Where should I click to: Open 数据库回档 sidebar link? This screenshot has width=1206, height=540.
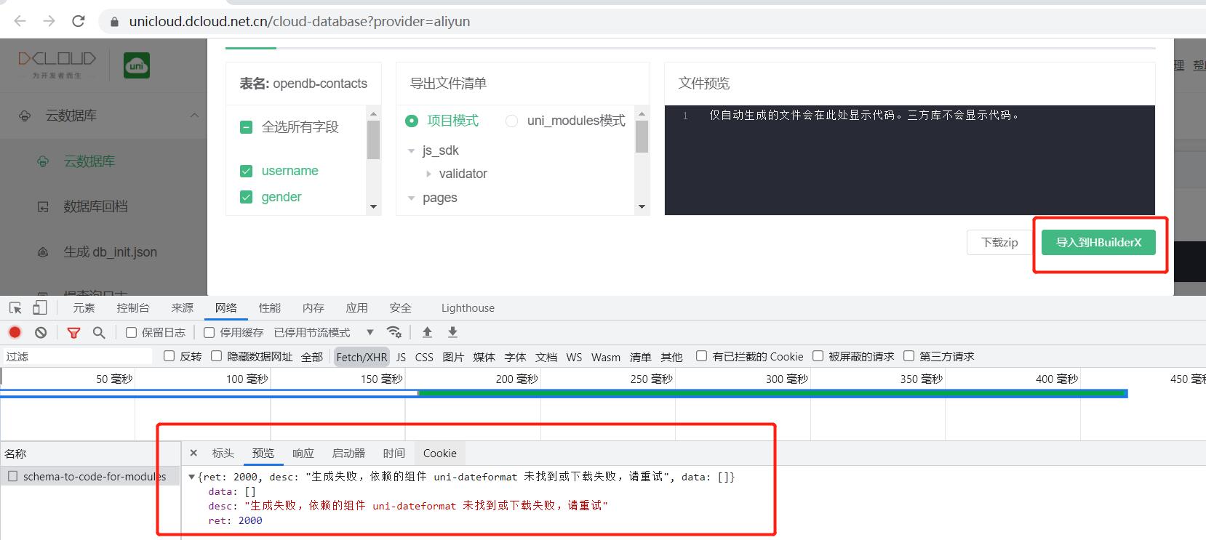coord(95,207)
